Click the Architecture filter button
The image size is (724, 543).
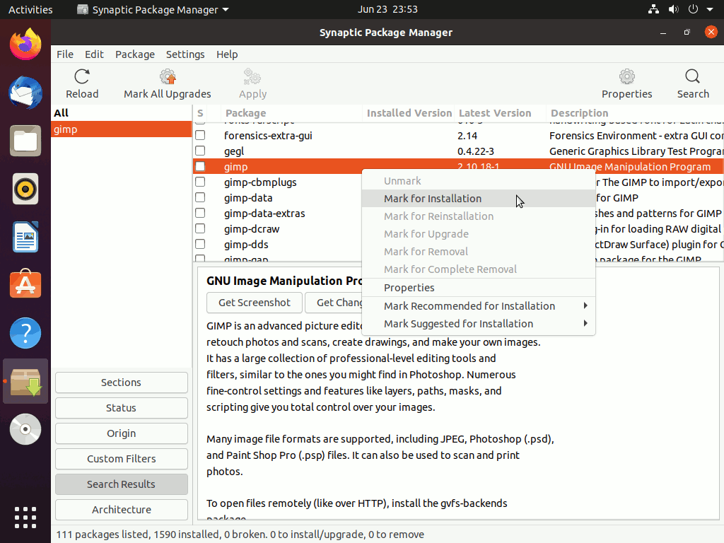click(122, 509)
